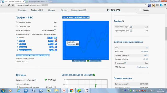Click Дополнительная информация по трафику heading
Viewport: 167px width, 93px height.
[33, 55]
